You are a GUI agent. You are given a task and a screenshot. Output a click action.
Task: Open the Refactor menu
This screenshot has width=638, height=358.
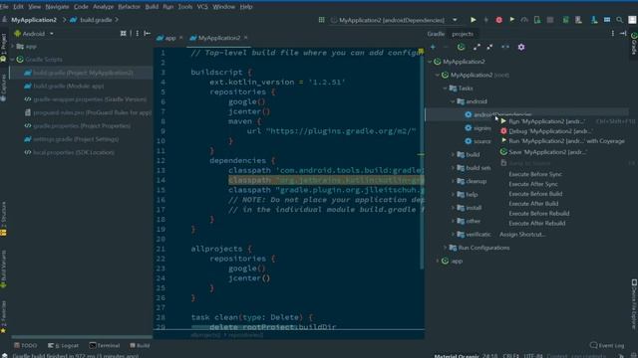129,7
